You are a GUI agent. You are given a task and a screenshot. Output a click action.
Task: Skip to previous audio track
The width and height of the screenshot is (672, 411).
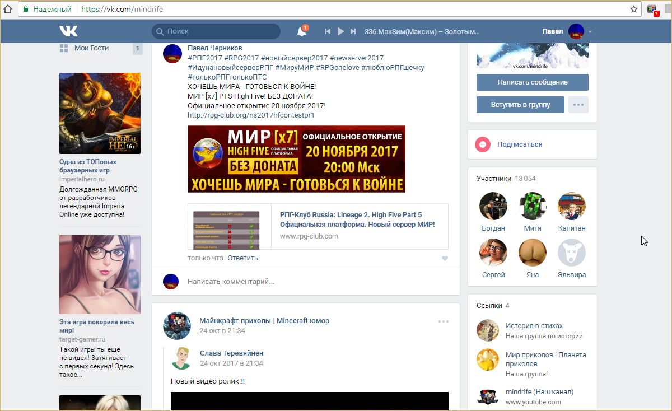[x=328, y=31]
